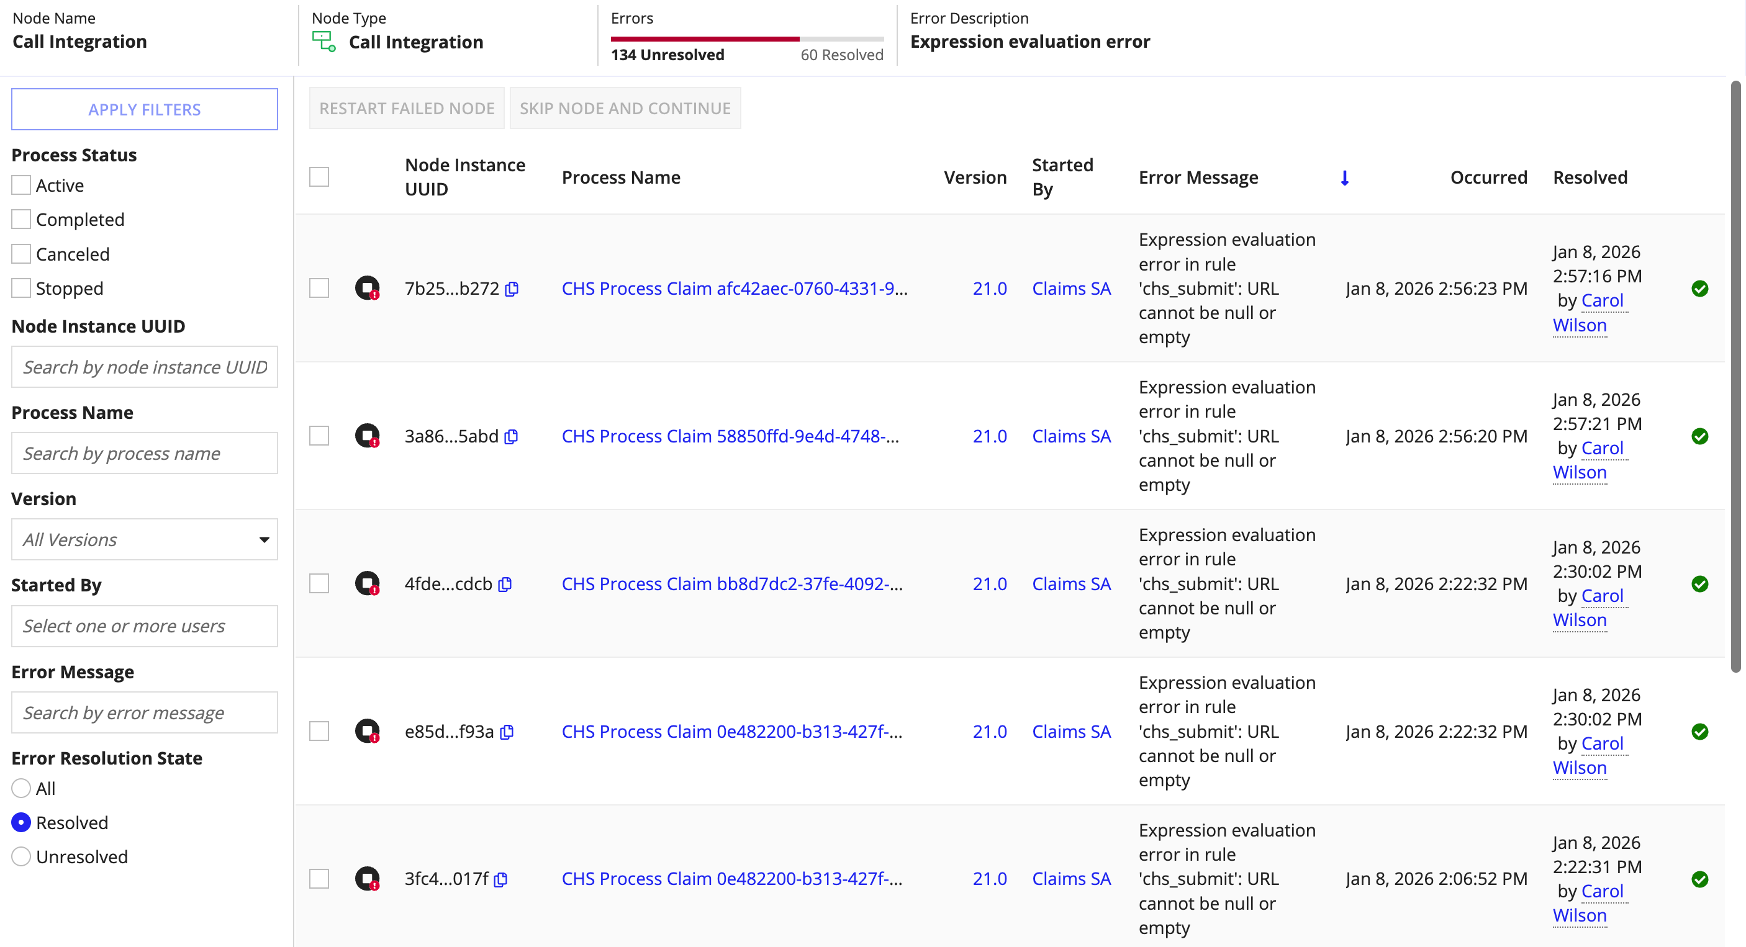The height and width of the screenshot is (947, 1746).
Task: Copy UUID icon for 4fde...cdcb
Action: point(505,585)
